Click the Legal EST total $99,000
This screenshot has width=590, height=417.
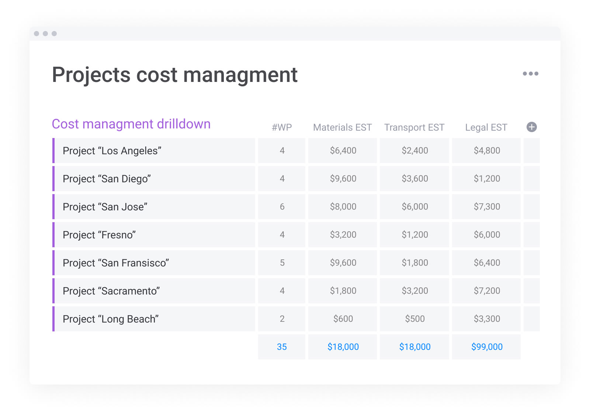[x=486, y=347]
